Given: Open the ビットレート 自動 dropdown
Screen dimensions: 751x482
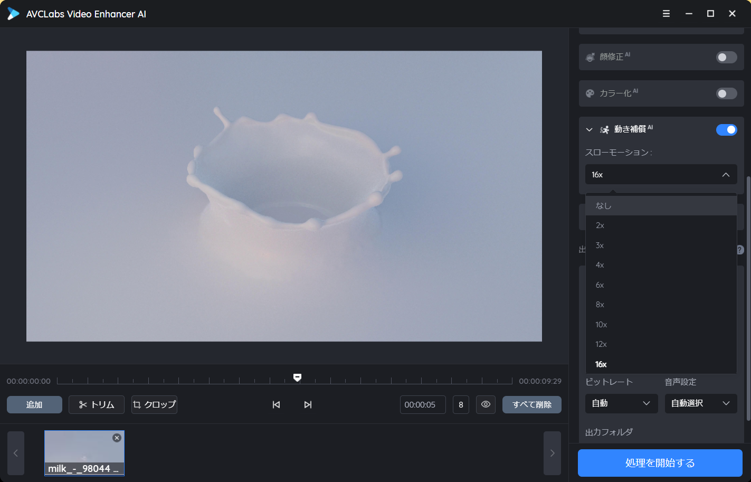Looking at the screenshot, I should (x=621, y=403).
